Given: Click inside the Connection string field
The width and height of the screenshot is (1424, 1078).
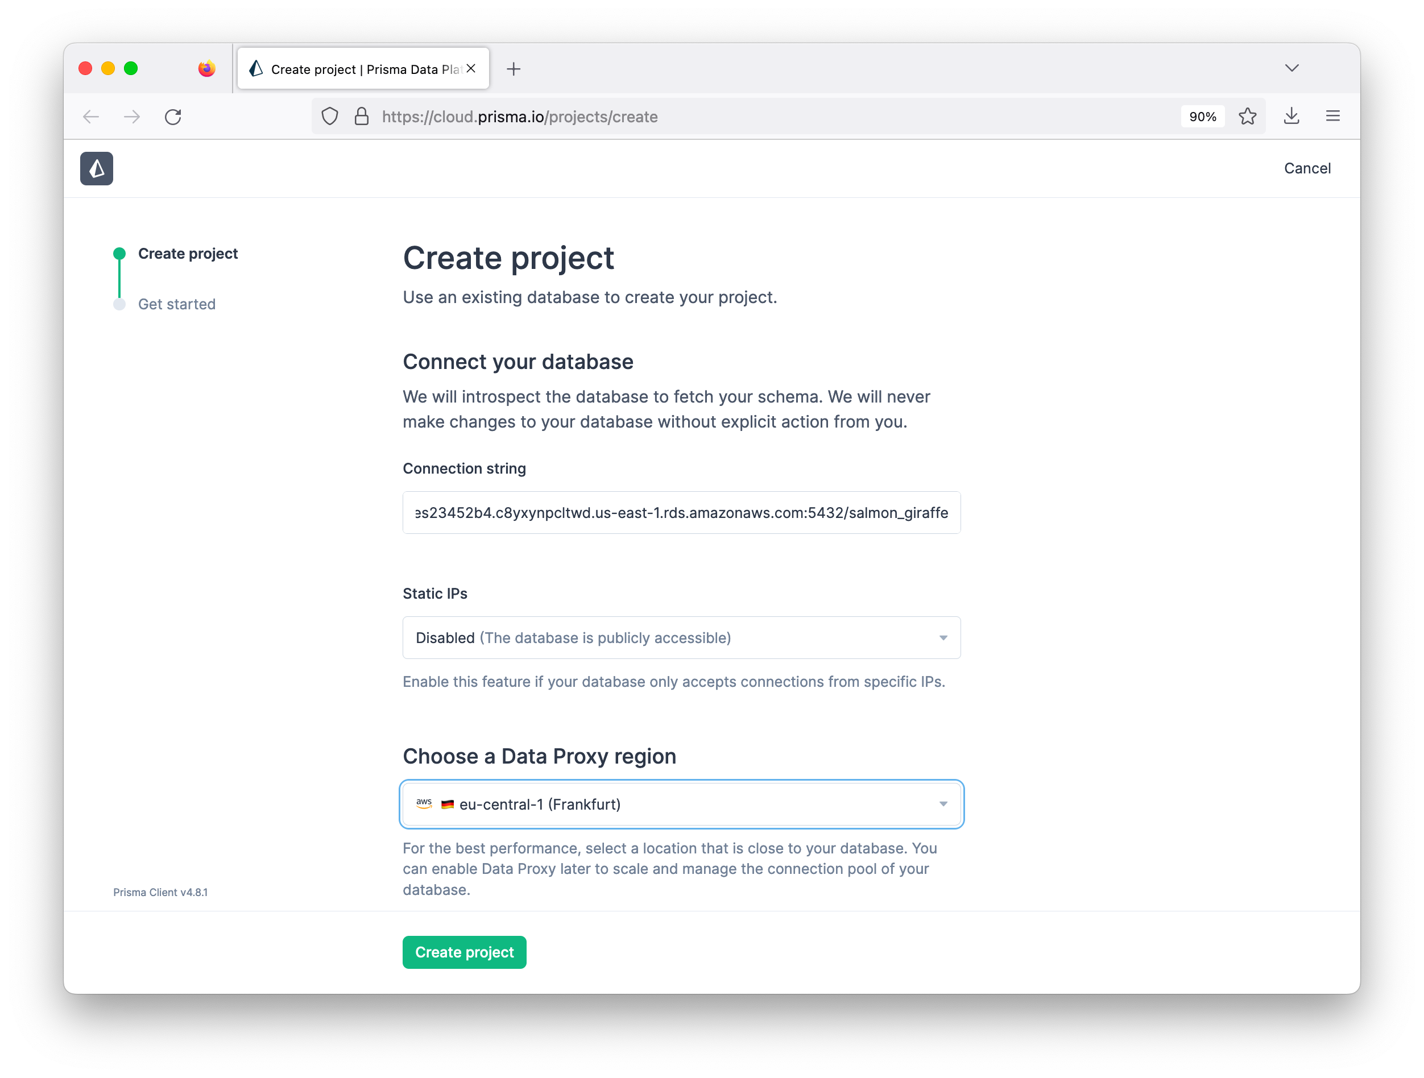Looking at the screenshot, I should [x=681, y=512].
